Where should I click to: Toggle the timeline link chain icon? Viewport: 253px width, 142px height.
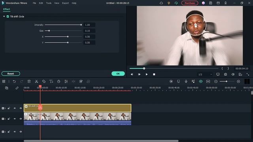(17, 88)
